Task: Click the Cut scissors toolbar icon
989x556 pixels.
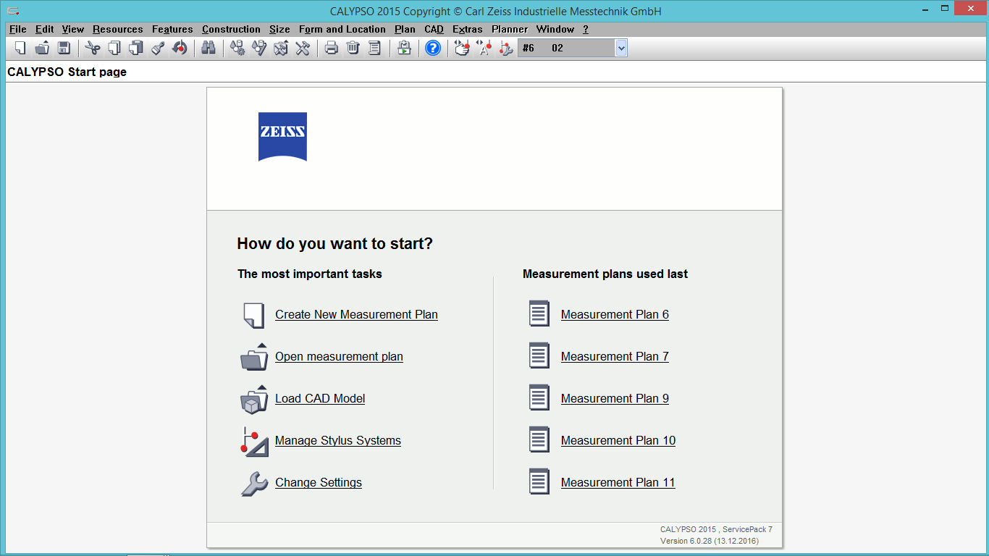Action: click(93, 48)
